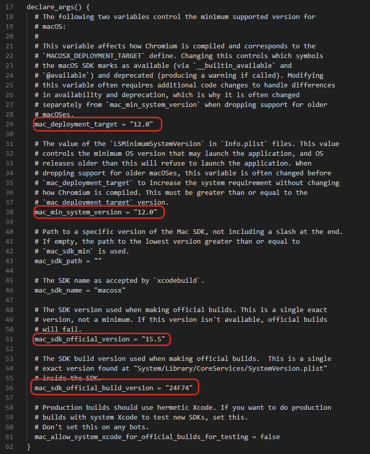Click line number 51 in the gutter
The width and height of the screenshot is (370, 454).
(9, 339)
